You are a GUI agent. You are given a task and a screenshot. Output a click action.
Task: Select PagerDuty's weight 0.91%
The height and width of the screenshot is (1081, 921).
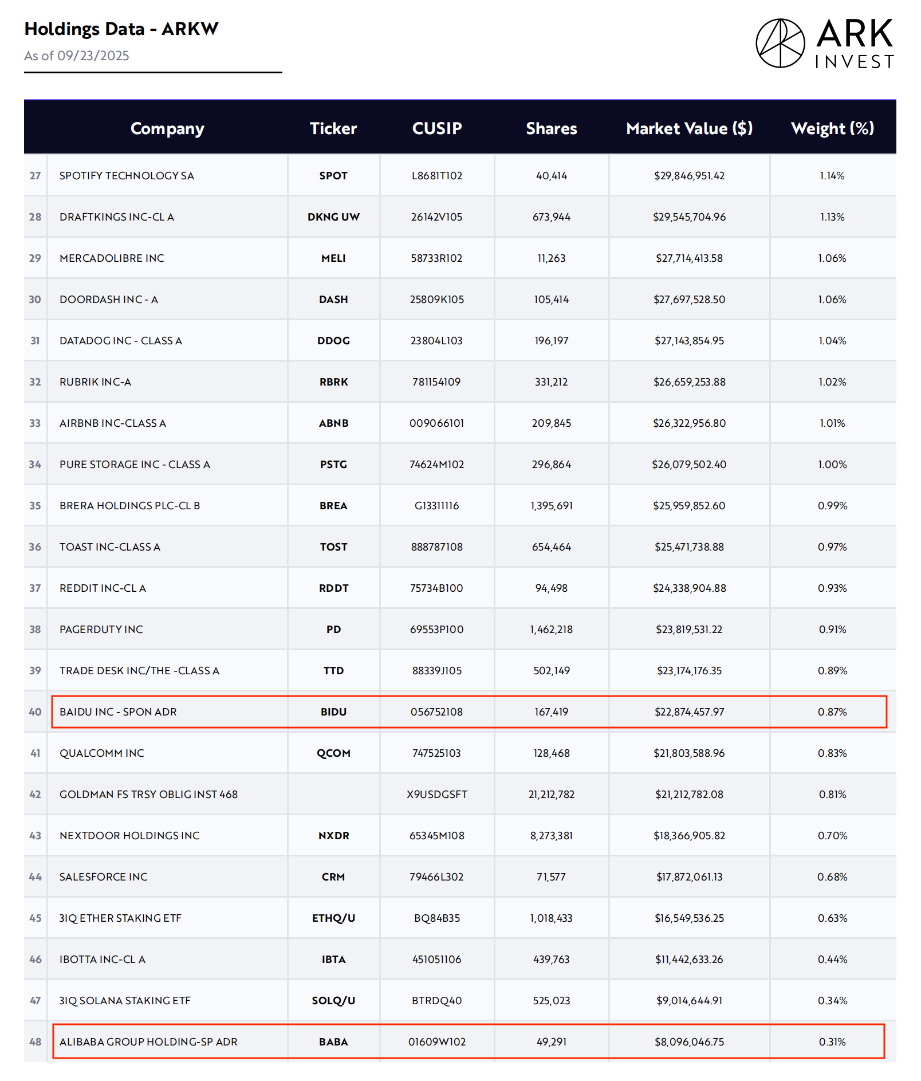pos(833,630)
